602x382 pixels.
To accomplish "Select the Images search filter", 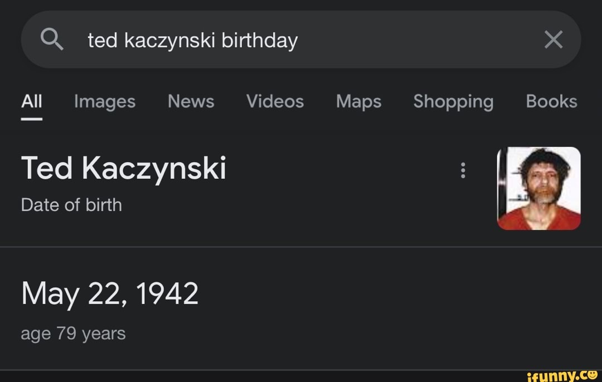I will [x=104, y=101].
